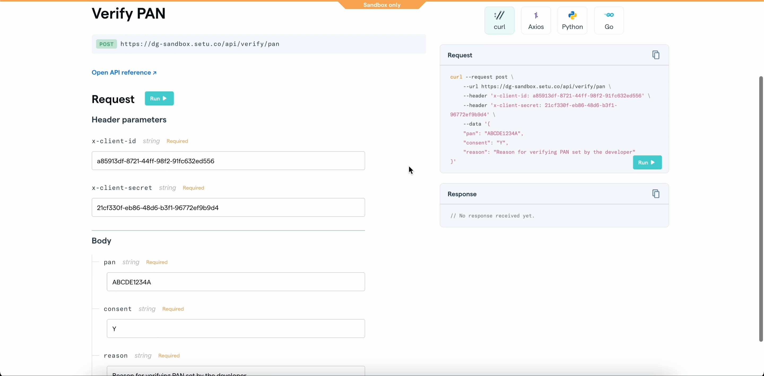The height and width of the screenshot is (376, 764).
Task: Copy the Request code snippet
Action: tap(656, 55)
